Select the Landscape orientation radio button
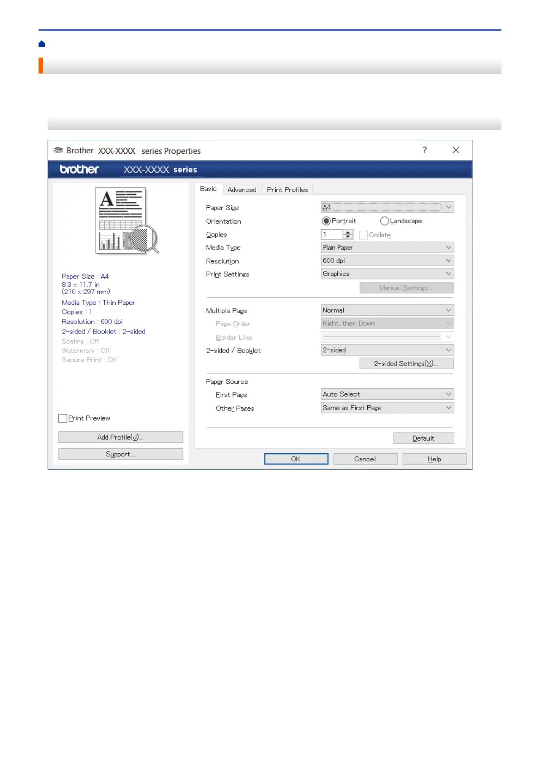The width and height of the screenshot is (540, 764). point(384,221)
